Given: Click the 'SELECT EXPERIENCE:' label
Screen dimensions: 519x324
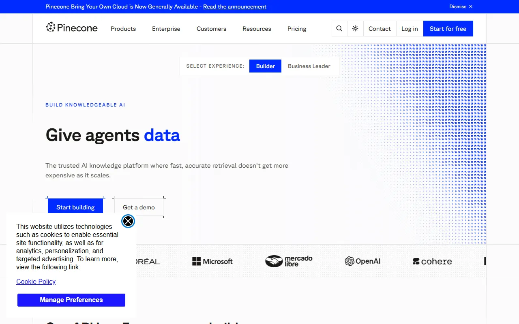Looking at the screenshot, I should pos(215,66).
